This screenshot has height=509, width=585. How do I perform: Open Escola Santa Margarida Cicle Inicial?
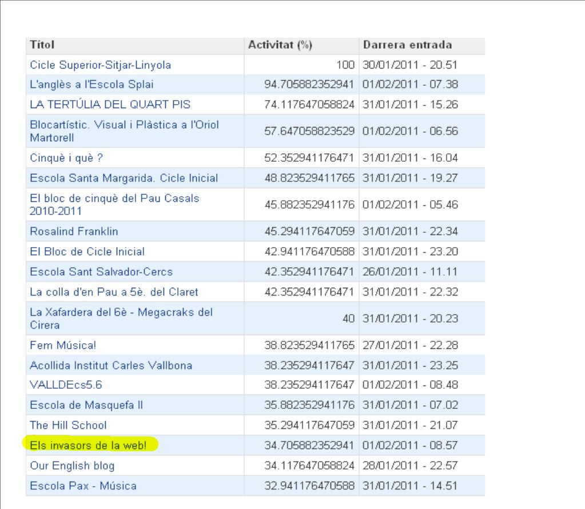(x=124, y=178)
